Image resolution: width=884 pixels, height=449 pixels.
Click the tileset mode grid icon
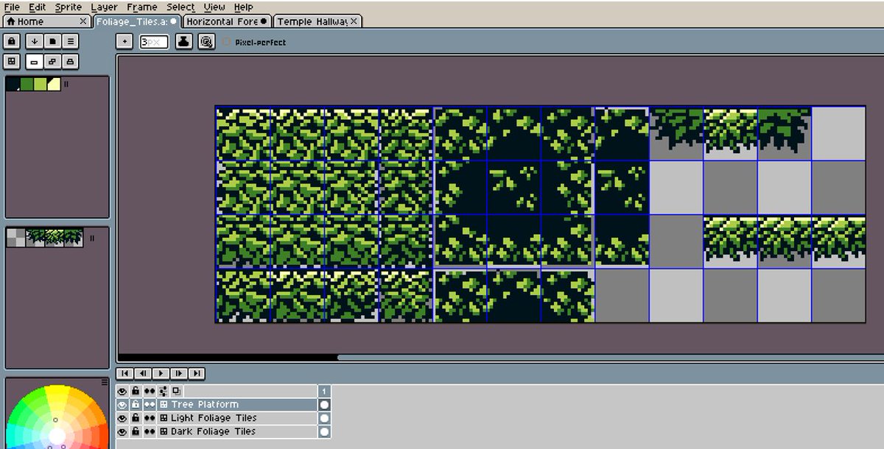11,61
